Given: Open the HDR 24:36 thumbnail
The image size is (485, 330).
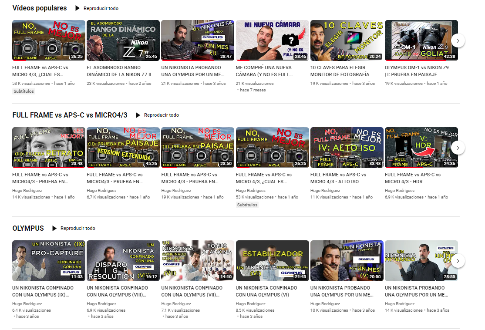Looking at the screenshot, I should 421,148.
